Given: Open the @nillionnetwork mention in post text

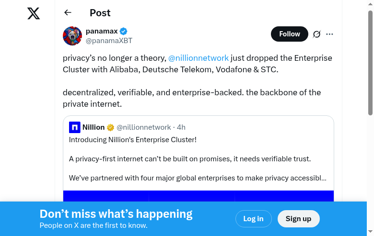Looking at the screenshot, I should coord(198,58).
